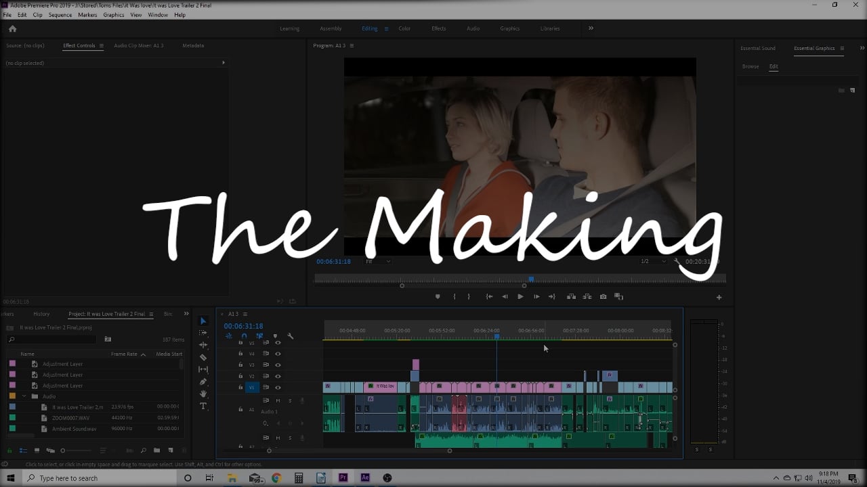Switch to the Essential Sound tab
This screenshot has width=867, height=487.
[758, 49]
